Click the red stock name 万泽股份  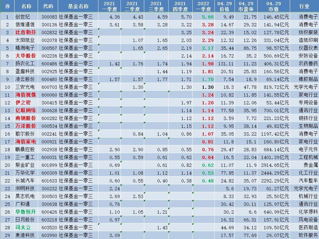click(x=26, y=126)
